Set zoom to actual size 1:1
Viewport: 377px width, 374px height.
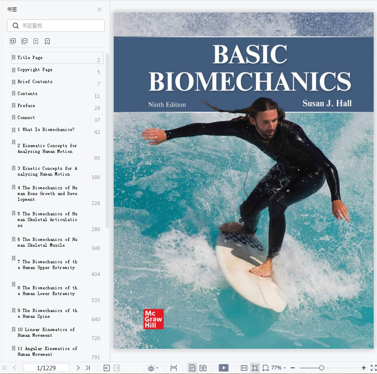pyautogui.click(x=244, y=368)
